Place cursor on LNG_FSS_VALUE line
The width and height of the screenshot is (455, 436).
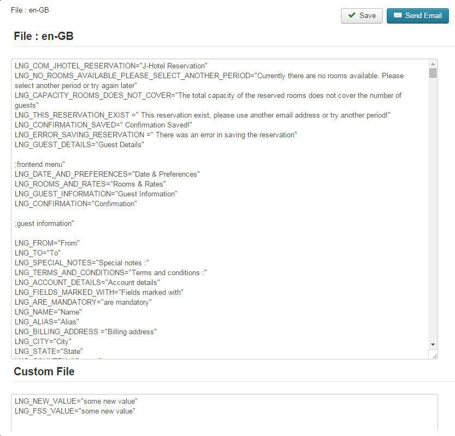[75, 411]
